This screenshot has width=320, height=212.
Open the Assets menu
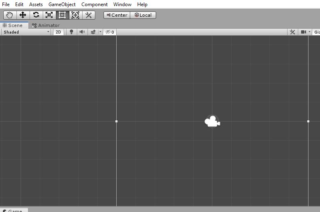(36, 5)
